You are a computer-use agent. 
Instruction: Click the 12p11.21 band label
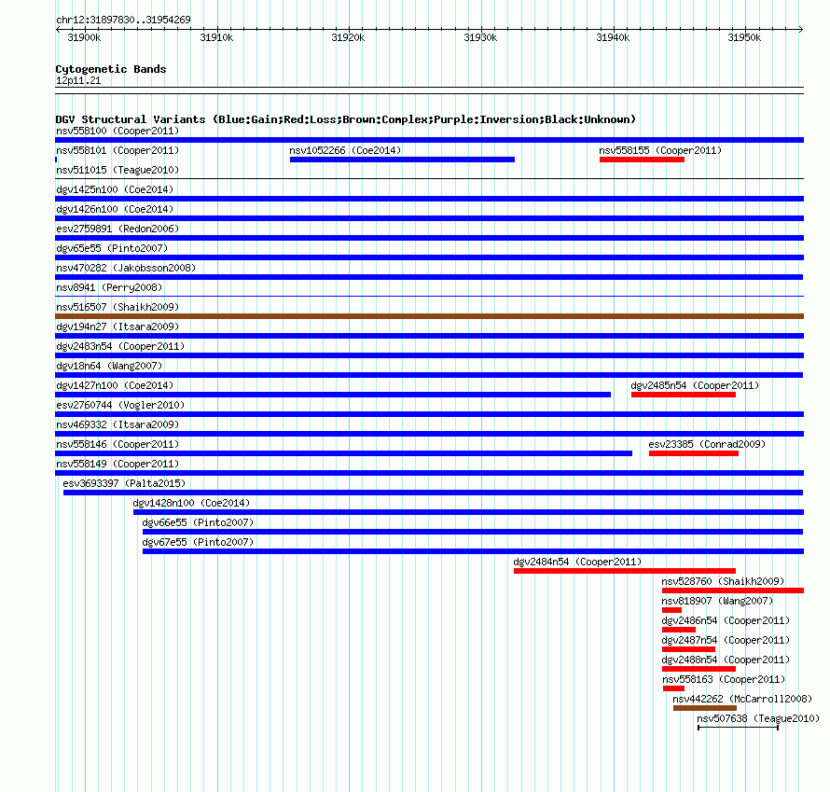pos(78,80)
